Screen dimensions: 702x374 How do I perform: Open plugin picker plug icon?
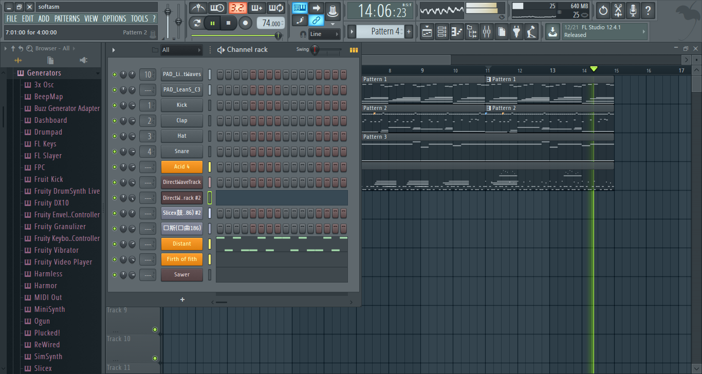516,31
